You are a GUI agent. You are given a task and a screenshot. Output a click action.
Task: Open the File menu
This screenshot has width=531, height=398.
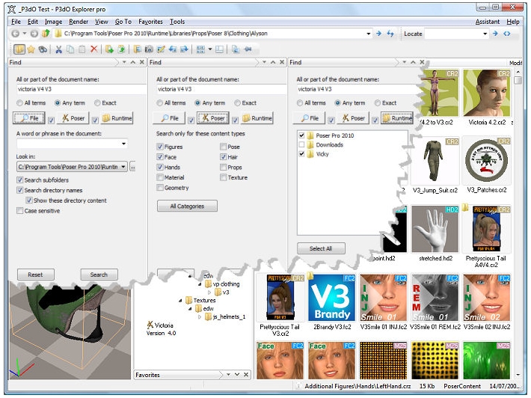coord(16,22)
